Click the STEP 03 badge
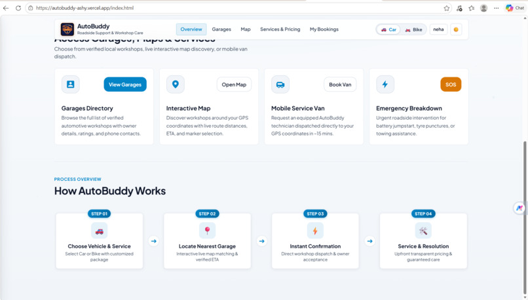528x300 pixels. point(315,214)
